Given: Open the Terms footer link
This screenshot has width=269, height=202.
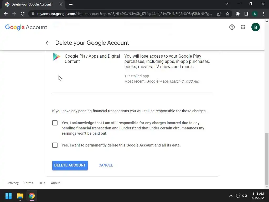Looking at the screenshot, I should (x=28, y=183).
